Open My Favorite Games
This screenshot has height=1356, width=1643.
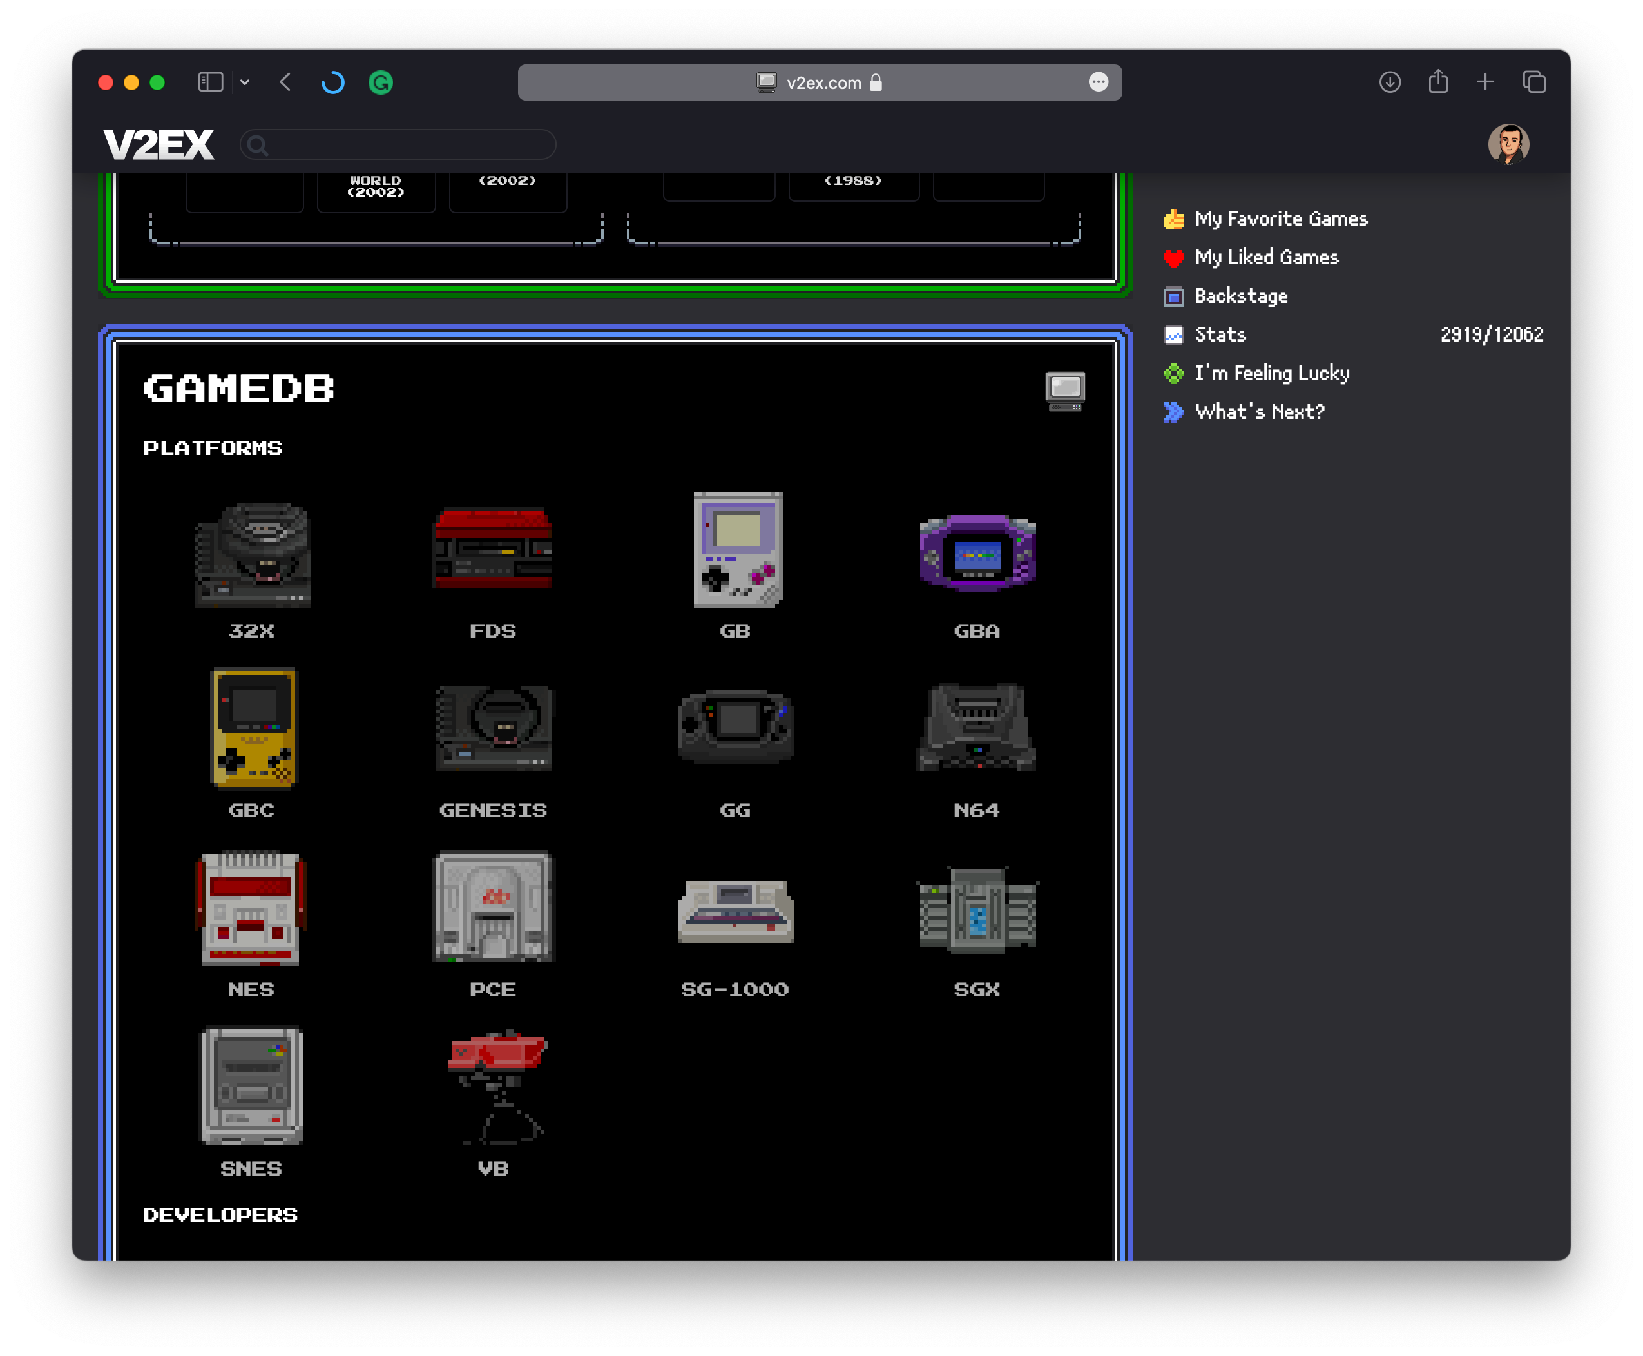(1281, 218)
